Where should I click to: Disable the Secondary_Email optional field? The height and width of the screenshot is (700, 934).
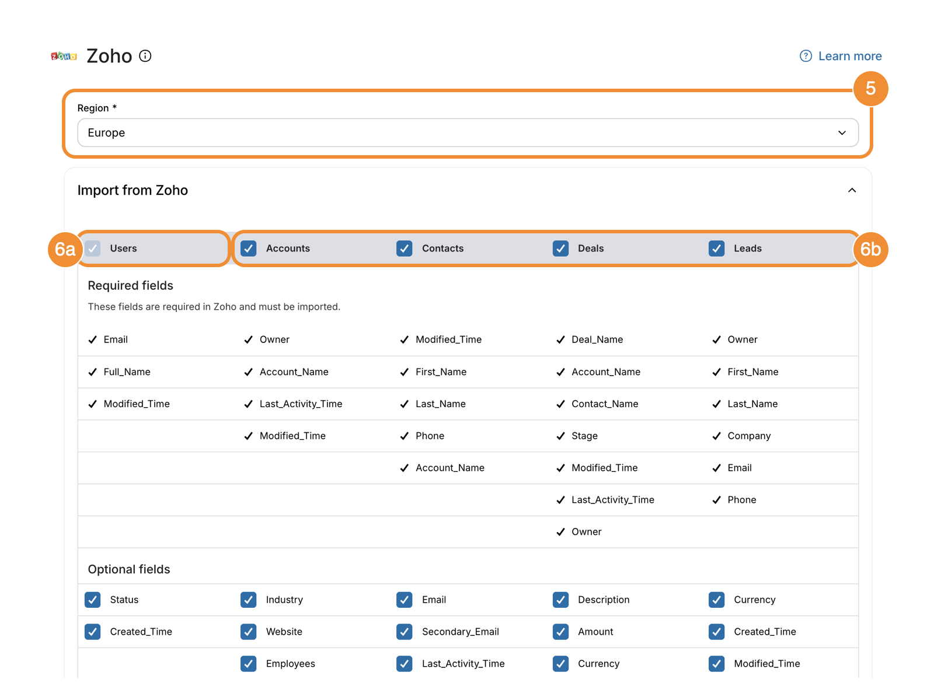point(405,632)
